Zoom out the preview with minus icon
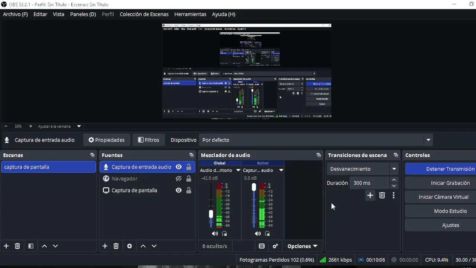The image size is (476, 268). click(x=6, y=126)
